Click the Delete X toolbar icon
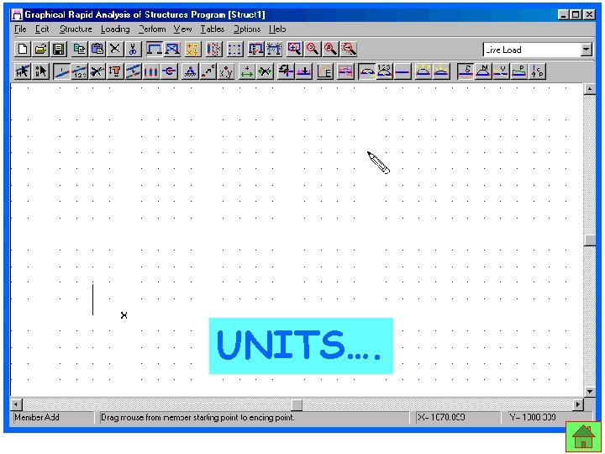The height and width of the screenshot is (454, 605). click(115, 49)
